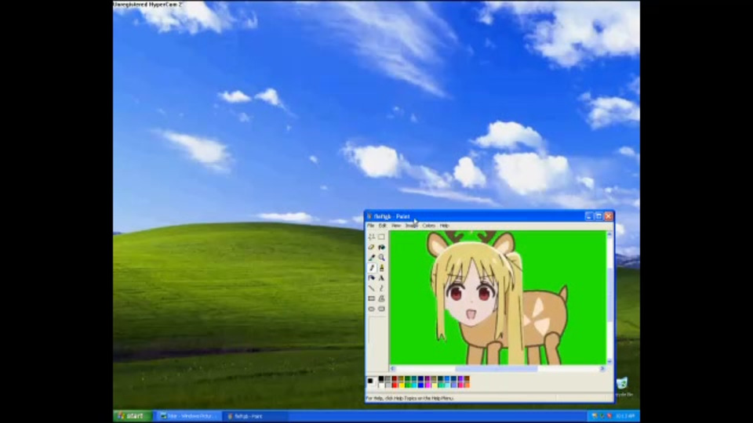Image resolution: width=753 pixels, height=423 pixels.
Task: Click the red shield tray icon
Action: (x=609, y=416)
